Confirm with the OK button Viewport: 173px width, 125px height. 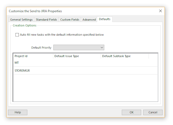132,112
